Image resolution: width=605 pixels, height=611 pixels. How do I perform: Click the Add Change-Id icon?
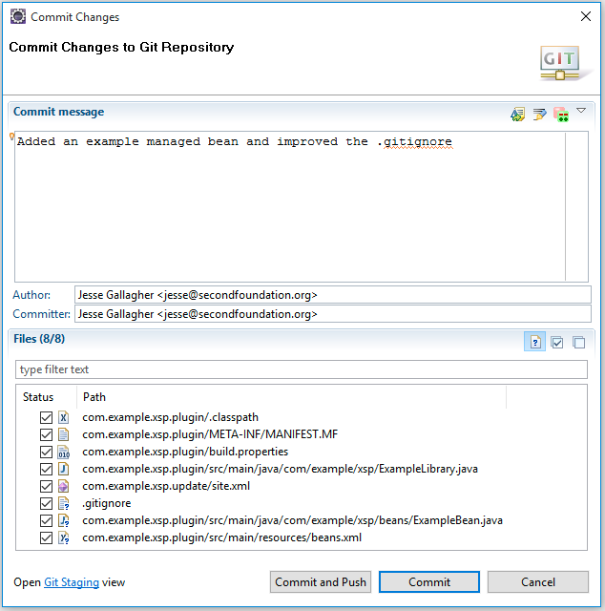pos(559,114)
